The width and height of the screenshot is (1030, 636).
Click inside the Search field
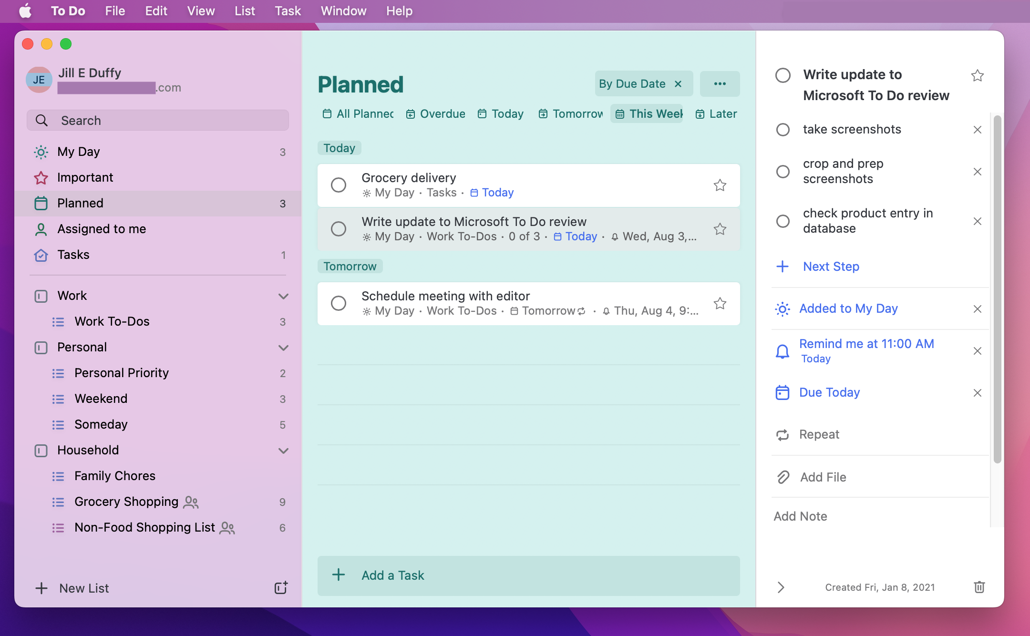click(157, 120)
